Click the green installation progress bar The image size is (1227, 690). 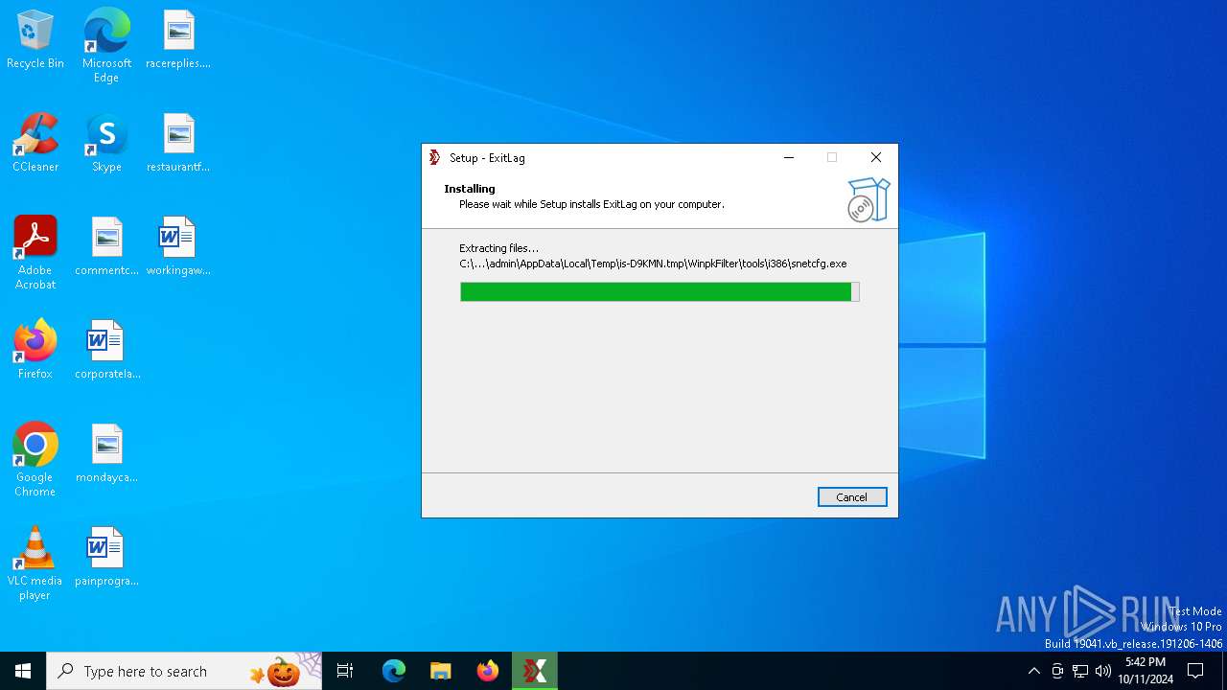660,291
